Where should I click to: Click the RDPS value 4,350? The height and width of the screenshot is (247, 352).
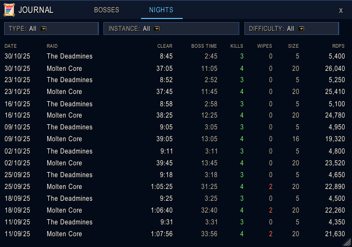(x=337, y=222)
